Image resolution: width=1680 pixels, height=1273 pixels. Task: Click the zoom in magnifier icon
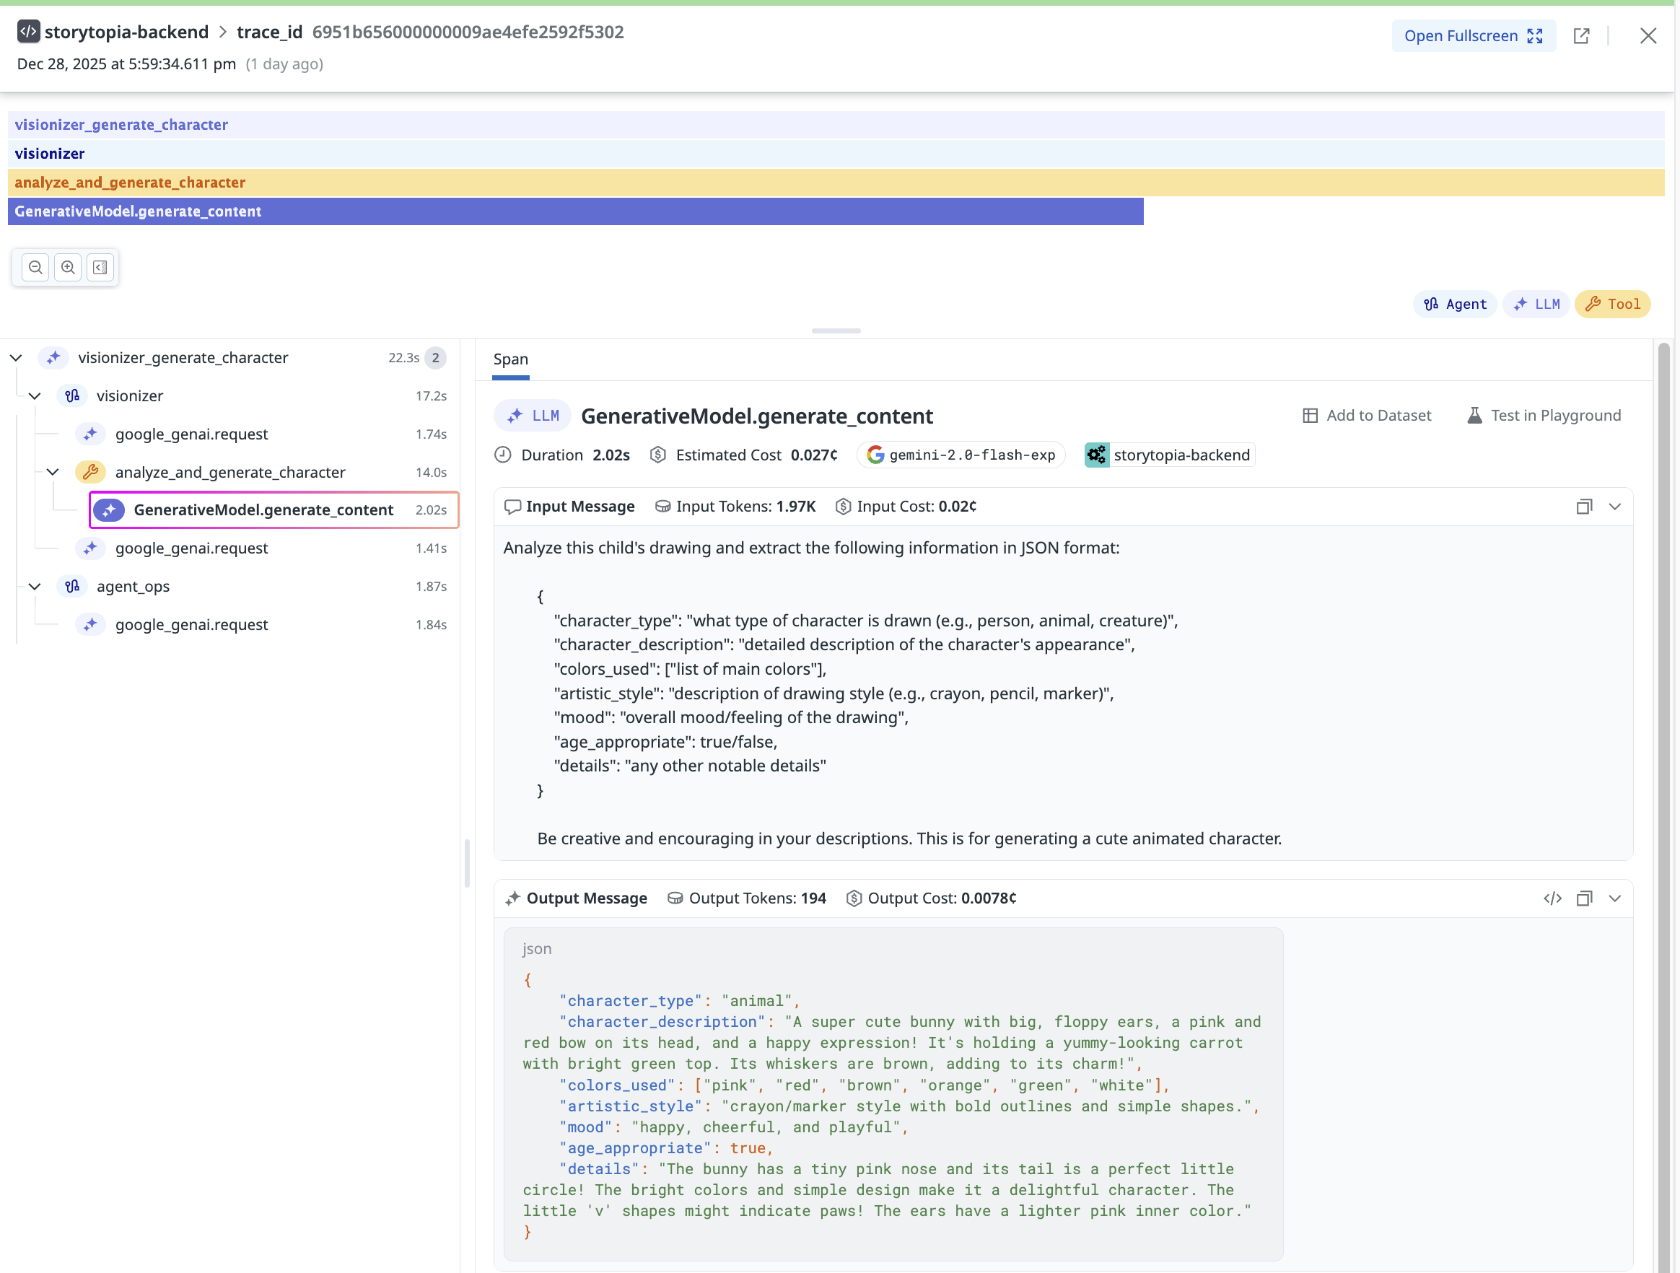(68, 267)
